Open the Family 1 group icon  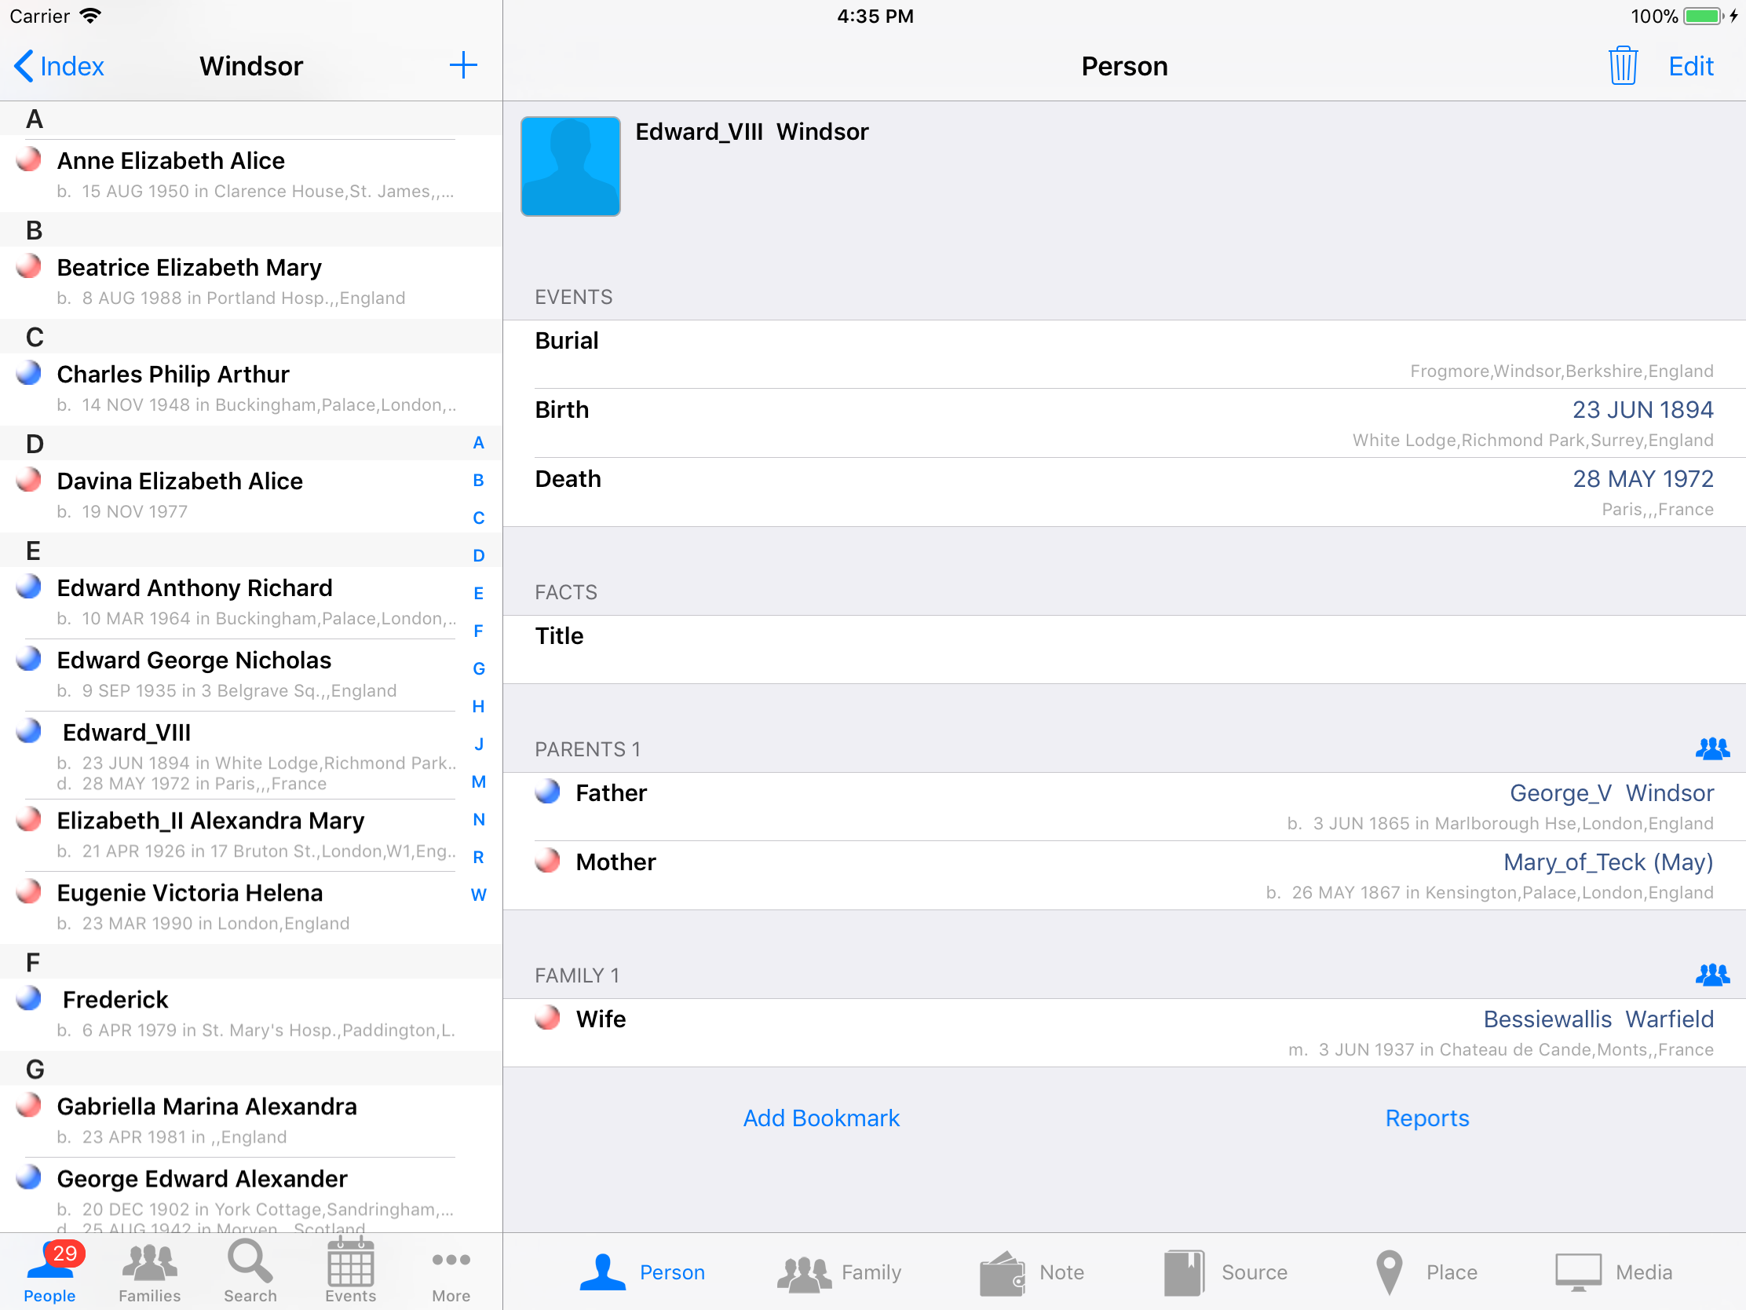pyautogui.click(x=1711, y=975)
